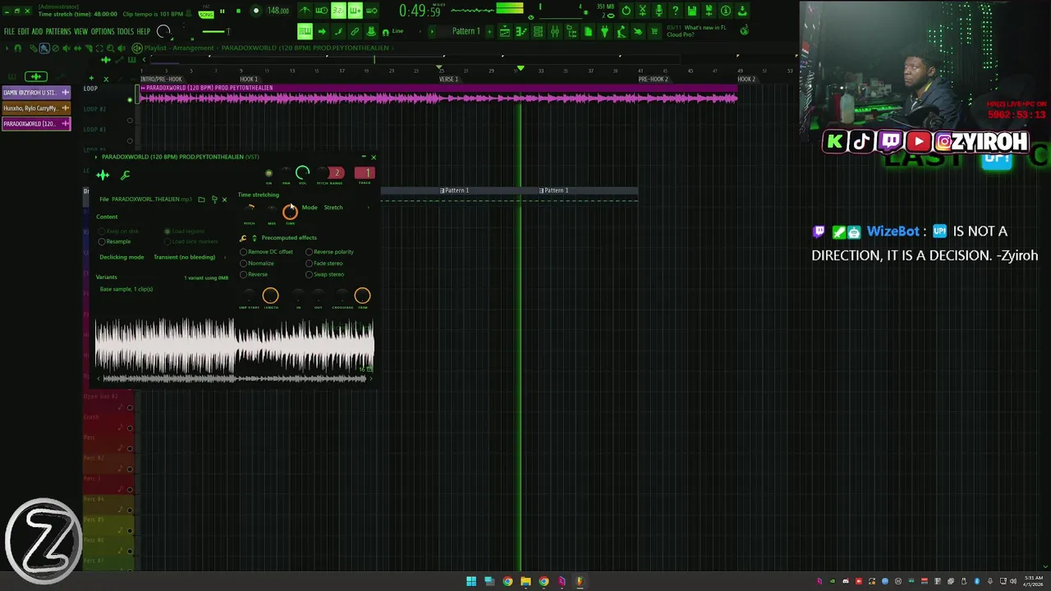This screenshot has height=591, width=1051.
Task: Toggle PAT/SONG mode button
Action: click(x=205, y=11)
